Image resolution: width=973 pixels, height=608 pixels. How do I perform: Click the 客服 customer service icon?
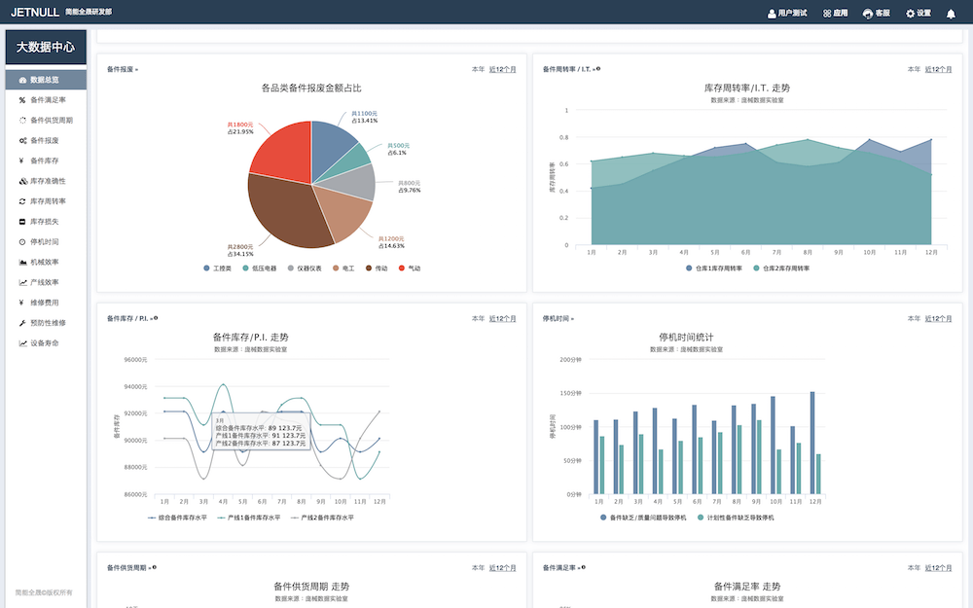867,14
